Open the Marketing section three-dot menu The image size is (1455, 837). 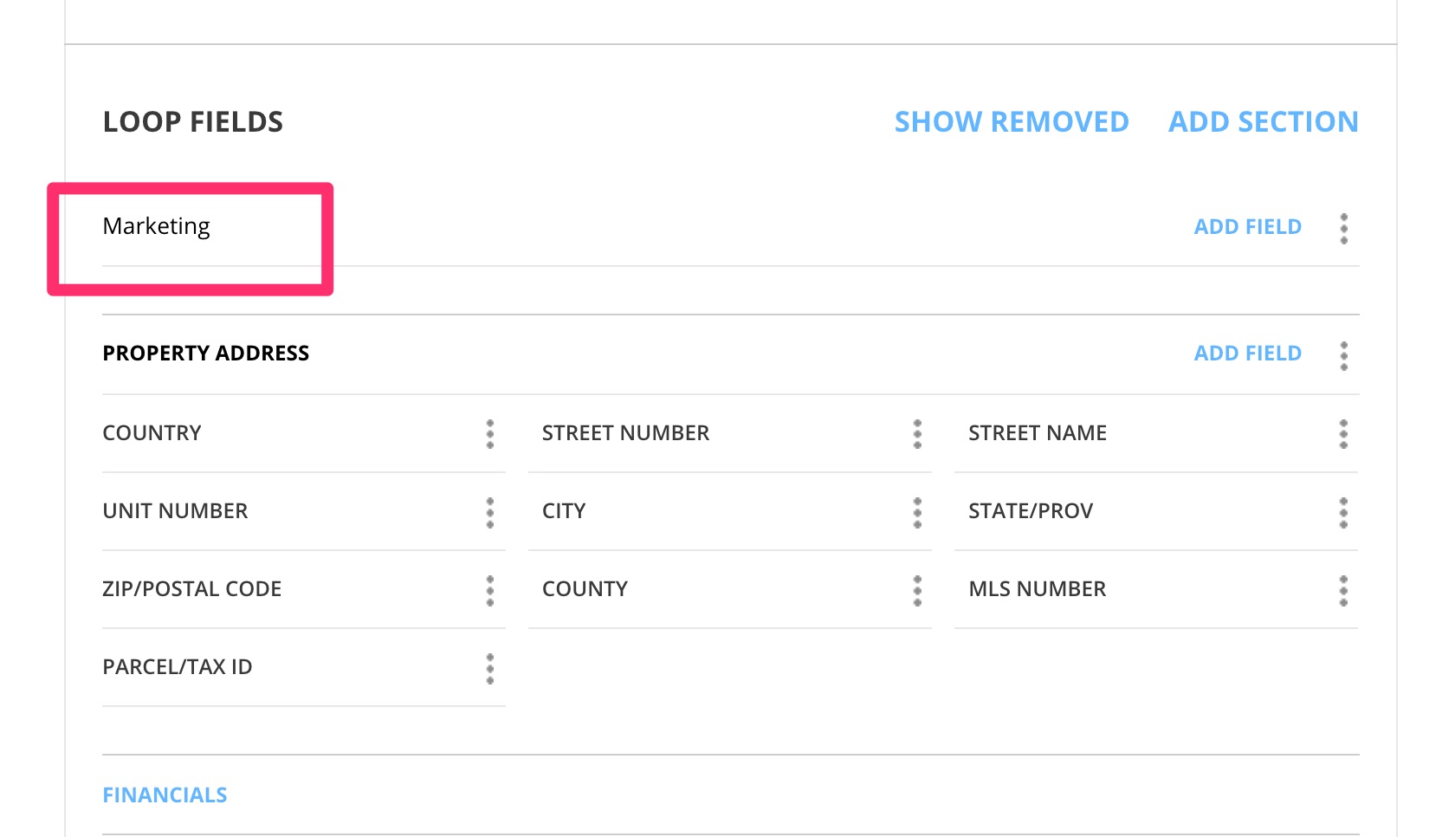click(1343, 228)
